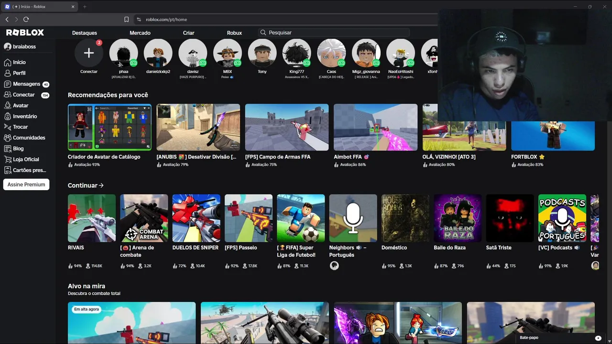Open friend danielzkxkp2's avatar
The width and height of the screenshot is (612, 344).
click(158, 53)
